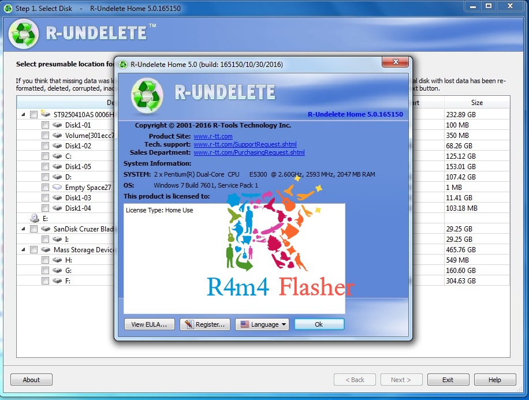The height and width of the screenshot is (400, 529).
Task: Collapse the Mass Storage Device tree
Action: point(23,250)
